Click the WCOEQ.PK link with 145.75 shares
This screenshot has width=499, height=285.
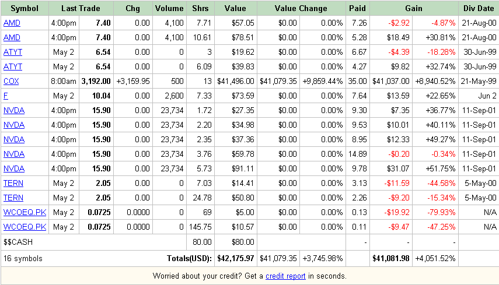click(25, 227)
